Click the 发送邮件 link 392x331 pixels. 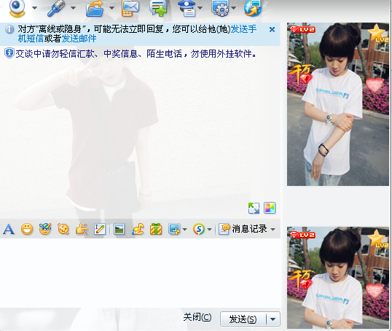tap(79, 39)
